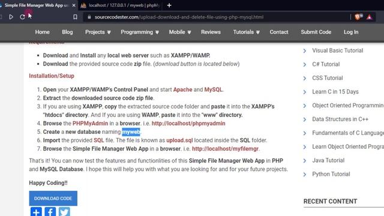This screenshot has height=216, width=384.
Task: Click the chevron beside Learn C in 15 Days
Action: [x=305, y=92]
